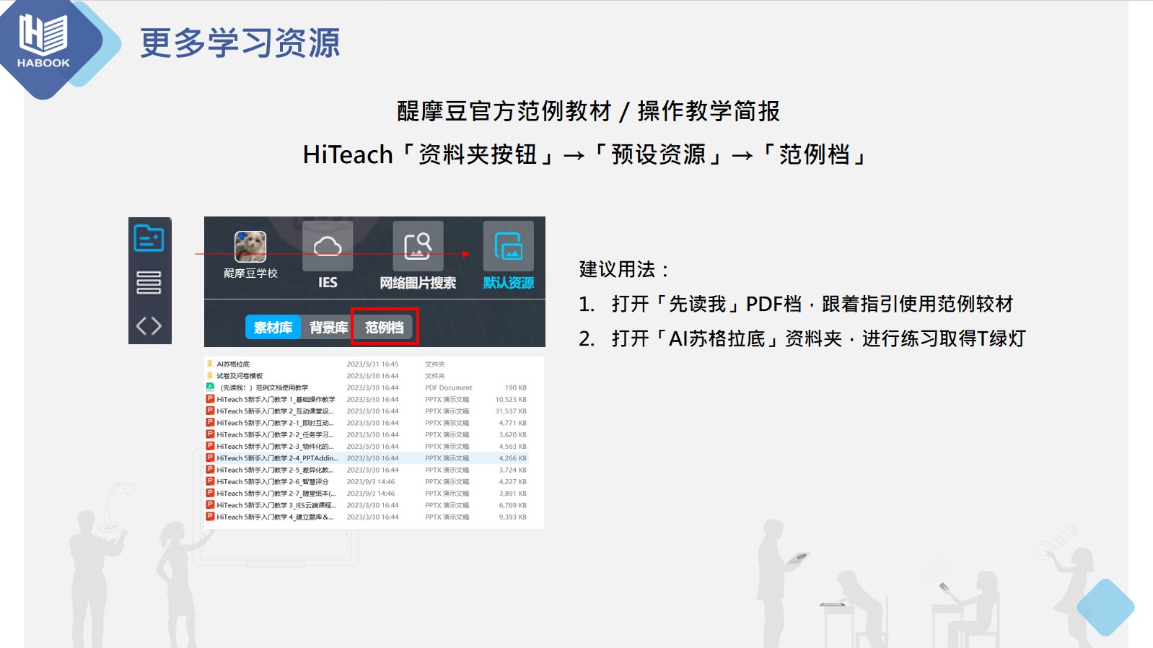
Task: Open the AI苏格拉底 folder
Action: [233, 364]
